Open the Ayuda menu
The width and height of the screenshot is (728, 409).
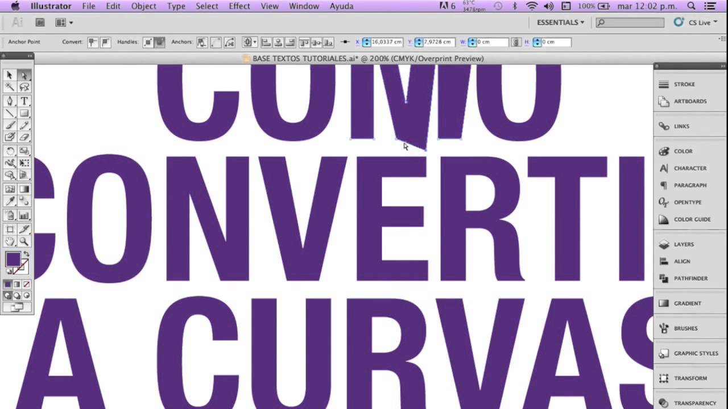[x=341, y=6]
